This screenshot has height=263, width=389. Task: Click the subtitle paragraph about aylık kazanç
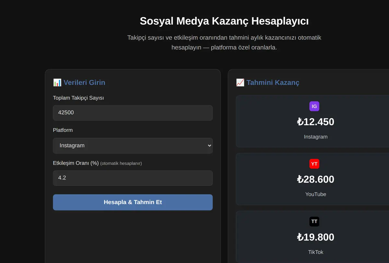[x=224, y=42]
